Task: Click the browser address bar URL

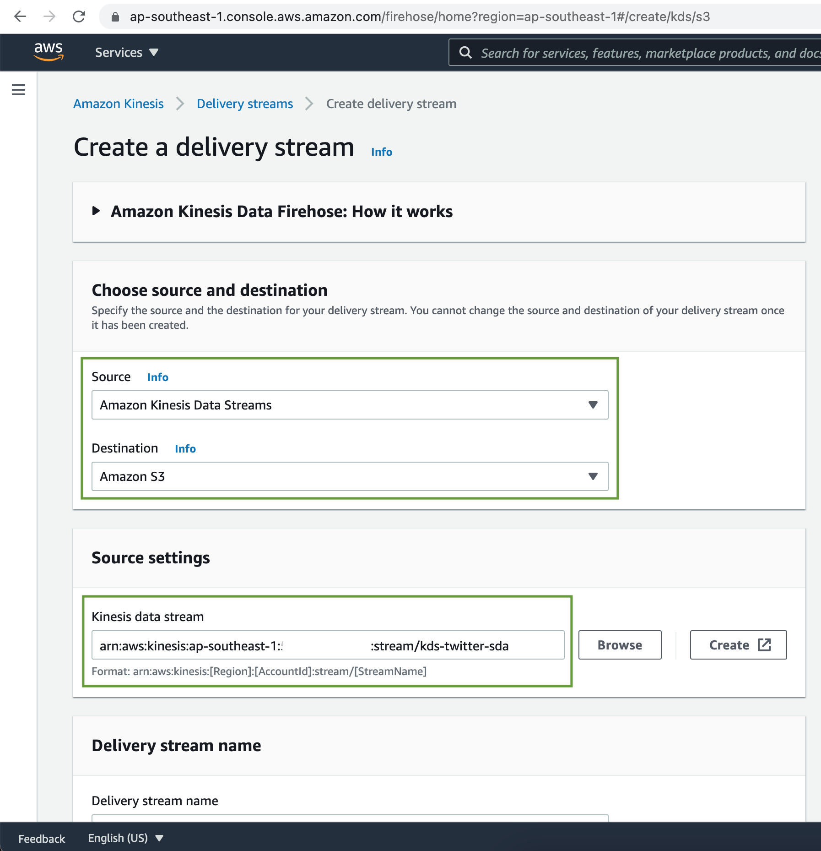Action: click(x=420, y=17)
